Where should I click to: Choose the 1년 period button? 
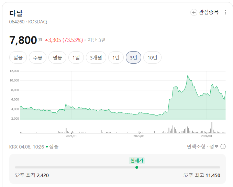(x=116, y=58)
